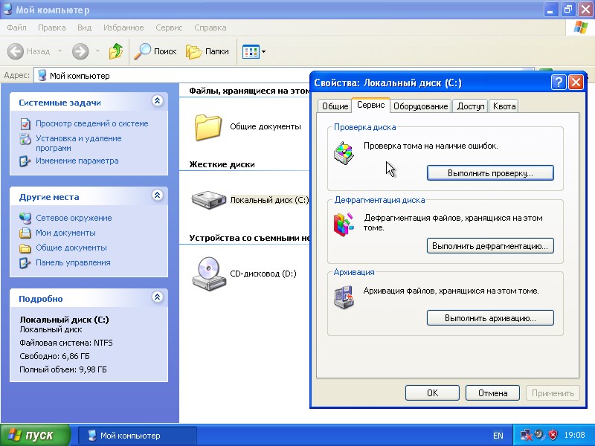Select the Общие документы folder icon in file area
This screenshot has width=595, height=446.
pyautogui.click(x=208, y=127)
